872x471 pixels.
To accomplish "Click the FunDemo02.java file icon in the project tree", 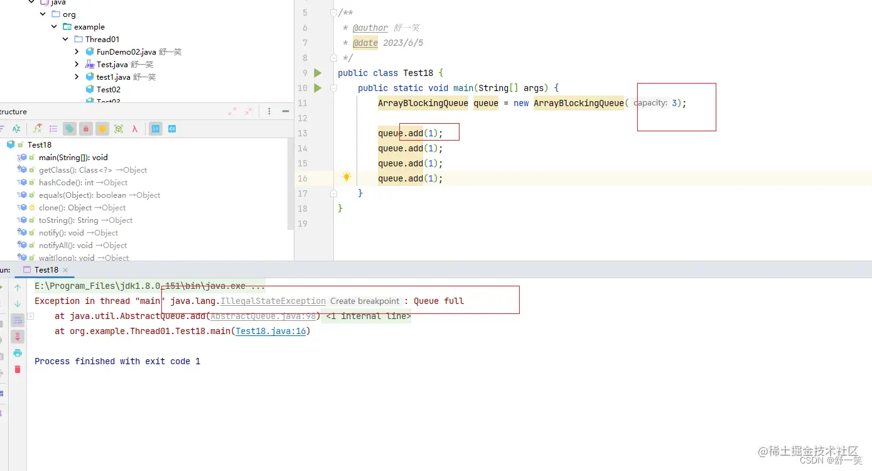I will click(x=90, y=51).
